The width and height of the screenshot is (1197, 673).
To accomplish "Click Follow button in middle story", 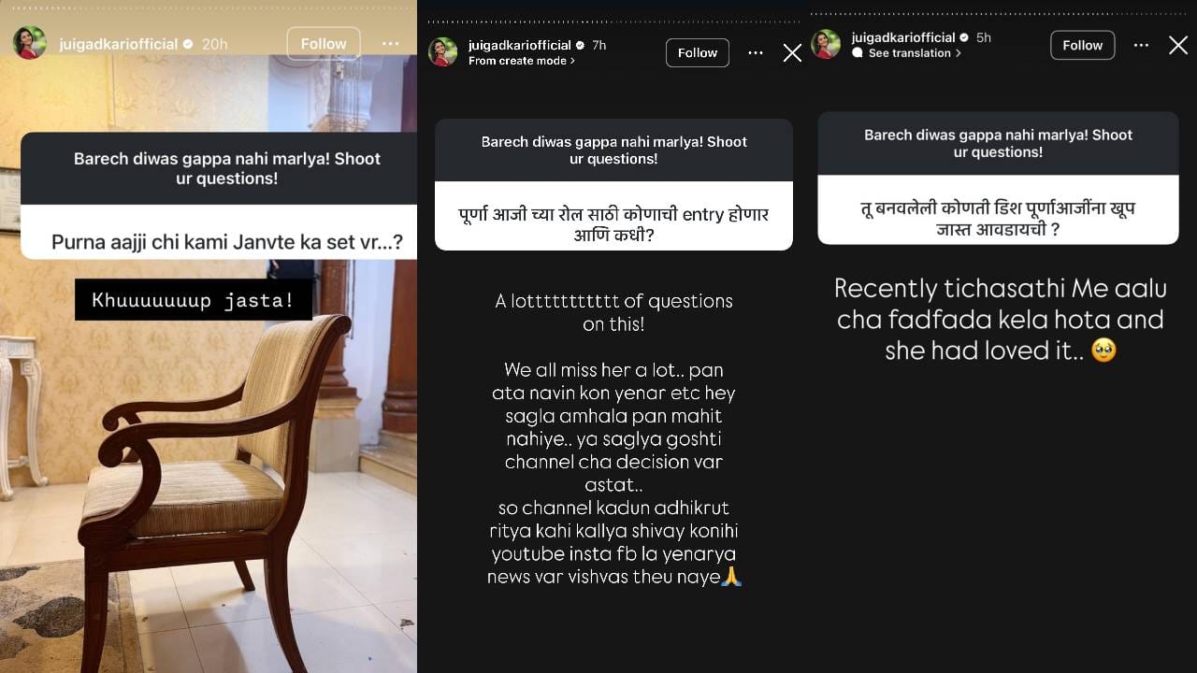I will 698,53.
